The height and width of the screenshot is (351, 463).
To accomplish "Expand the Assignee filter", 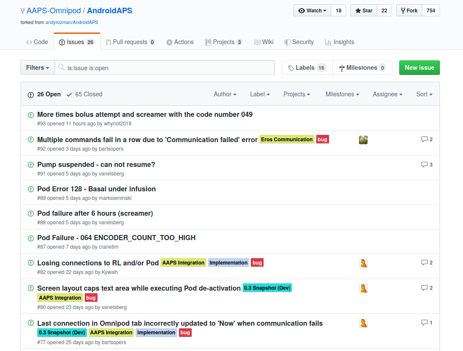I will pyautogui.click(x=387, y=94).
